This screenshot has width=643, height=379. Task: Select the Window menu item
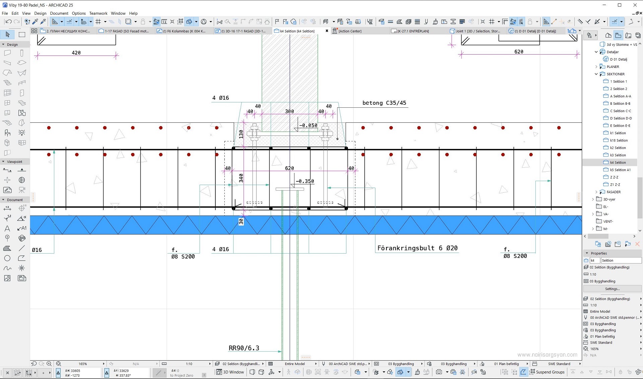coord(118,13)
